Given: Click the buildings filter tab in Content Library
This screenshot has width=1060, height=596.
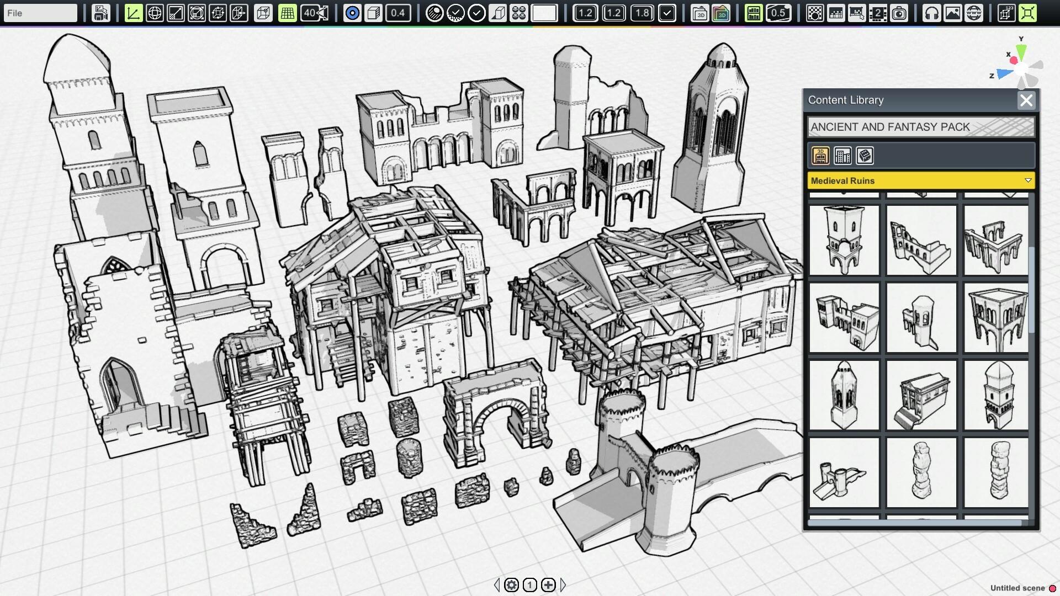Looking at the screenshot, I should pyautogui.click(x=842, y=156).
